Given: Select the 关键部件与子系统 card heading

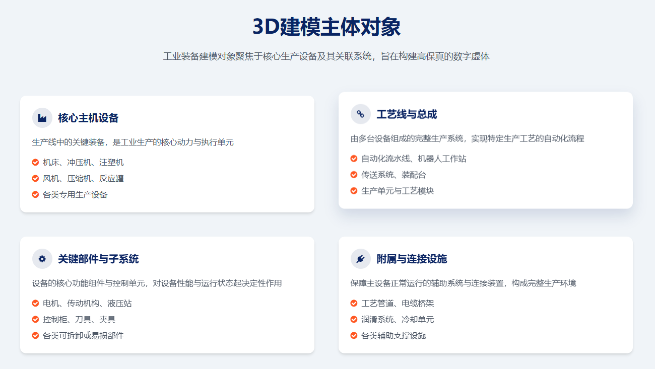Looking at the screenshot, I should (x=99, y=259).
